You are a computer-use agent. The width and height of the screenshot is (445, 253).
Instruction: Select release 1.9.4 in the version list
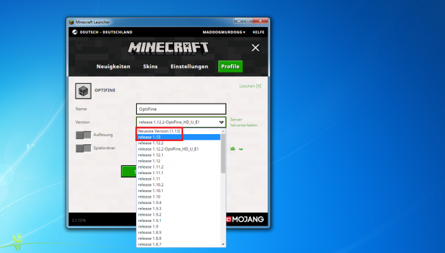(179, 203)
